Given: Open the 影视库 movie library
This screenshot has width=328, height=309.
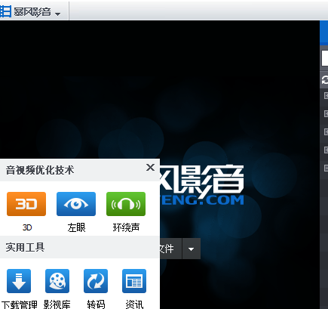Looking at the screenshot, I should (57, 281).
